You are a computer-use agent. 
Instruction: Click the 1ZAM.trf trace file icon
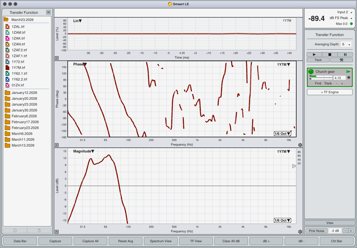[7, 32]
